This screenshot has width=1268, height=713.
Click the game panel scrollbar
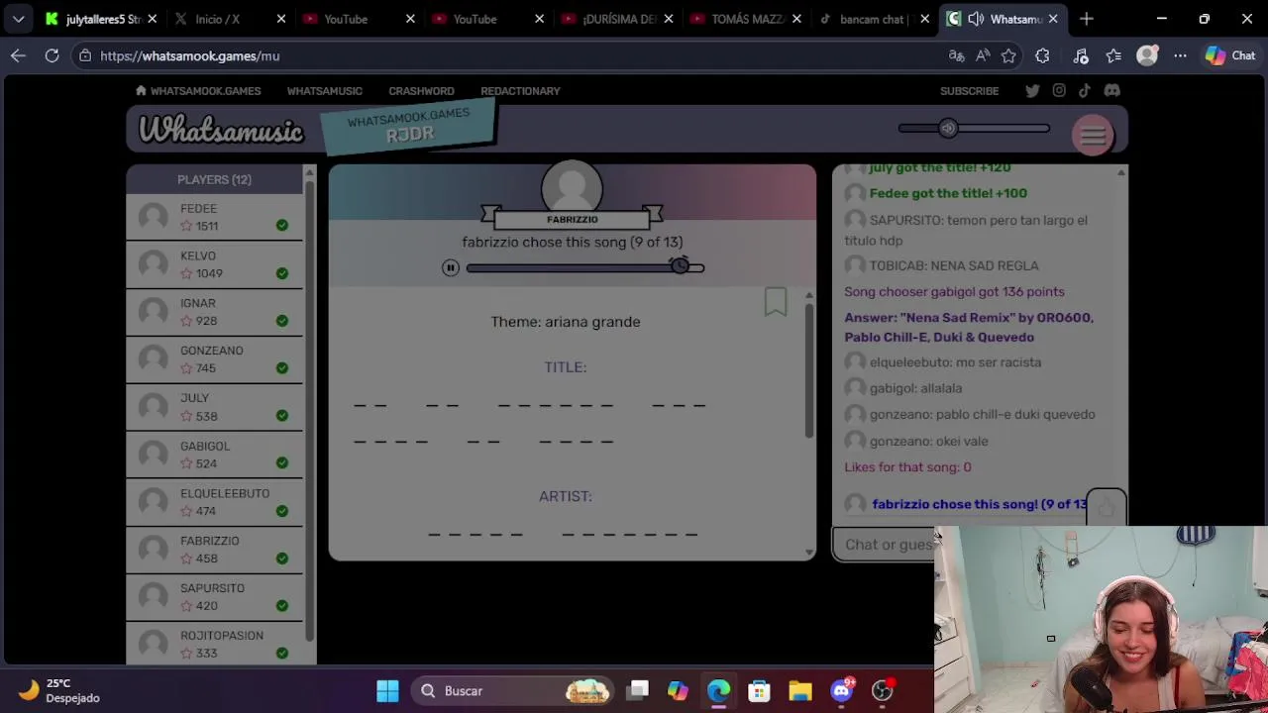tap(808, 369)
